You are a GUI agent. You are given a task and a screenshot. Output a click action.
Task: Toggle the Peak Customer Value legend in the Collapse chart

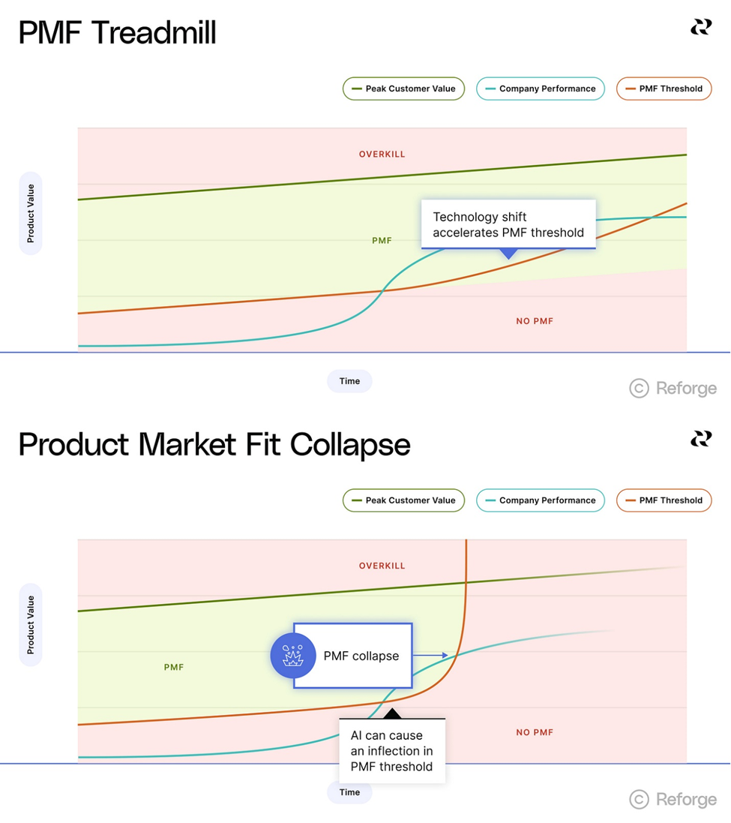pos(403,500)
